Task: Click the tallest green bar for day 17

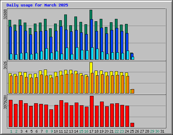Action: [91, 15]
